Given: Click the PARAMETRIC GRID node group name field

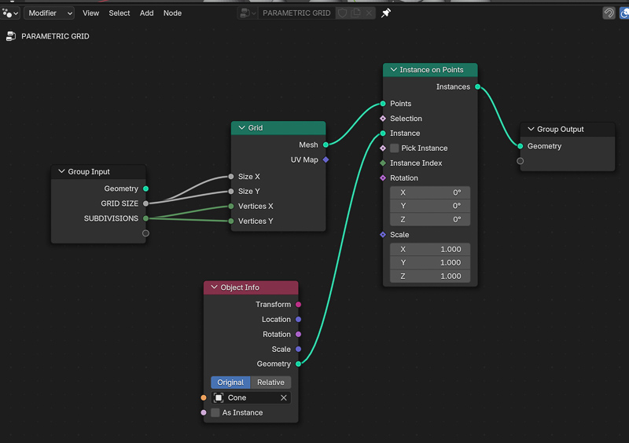Looking at the screenshot, I should tap(296, 13).
